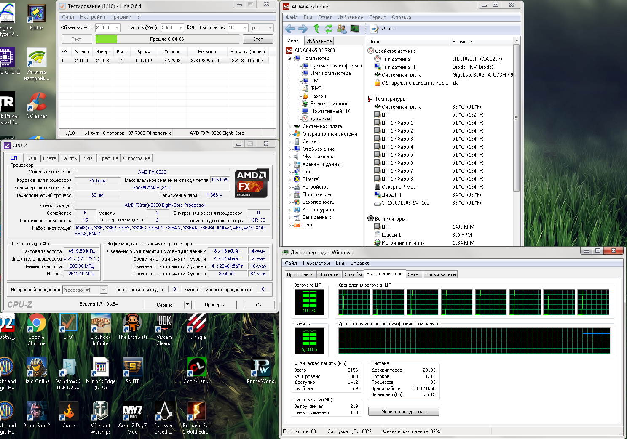Select Электропитание in the AIDA64 tree
This screenshot has height=439, width=627.
(329, 104)
